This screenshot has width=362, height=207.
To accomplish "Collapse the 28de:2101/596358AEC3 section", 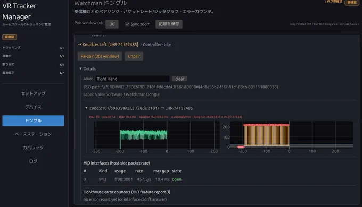I will point(86,108).
